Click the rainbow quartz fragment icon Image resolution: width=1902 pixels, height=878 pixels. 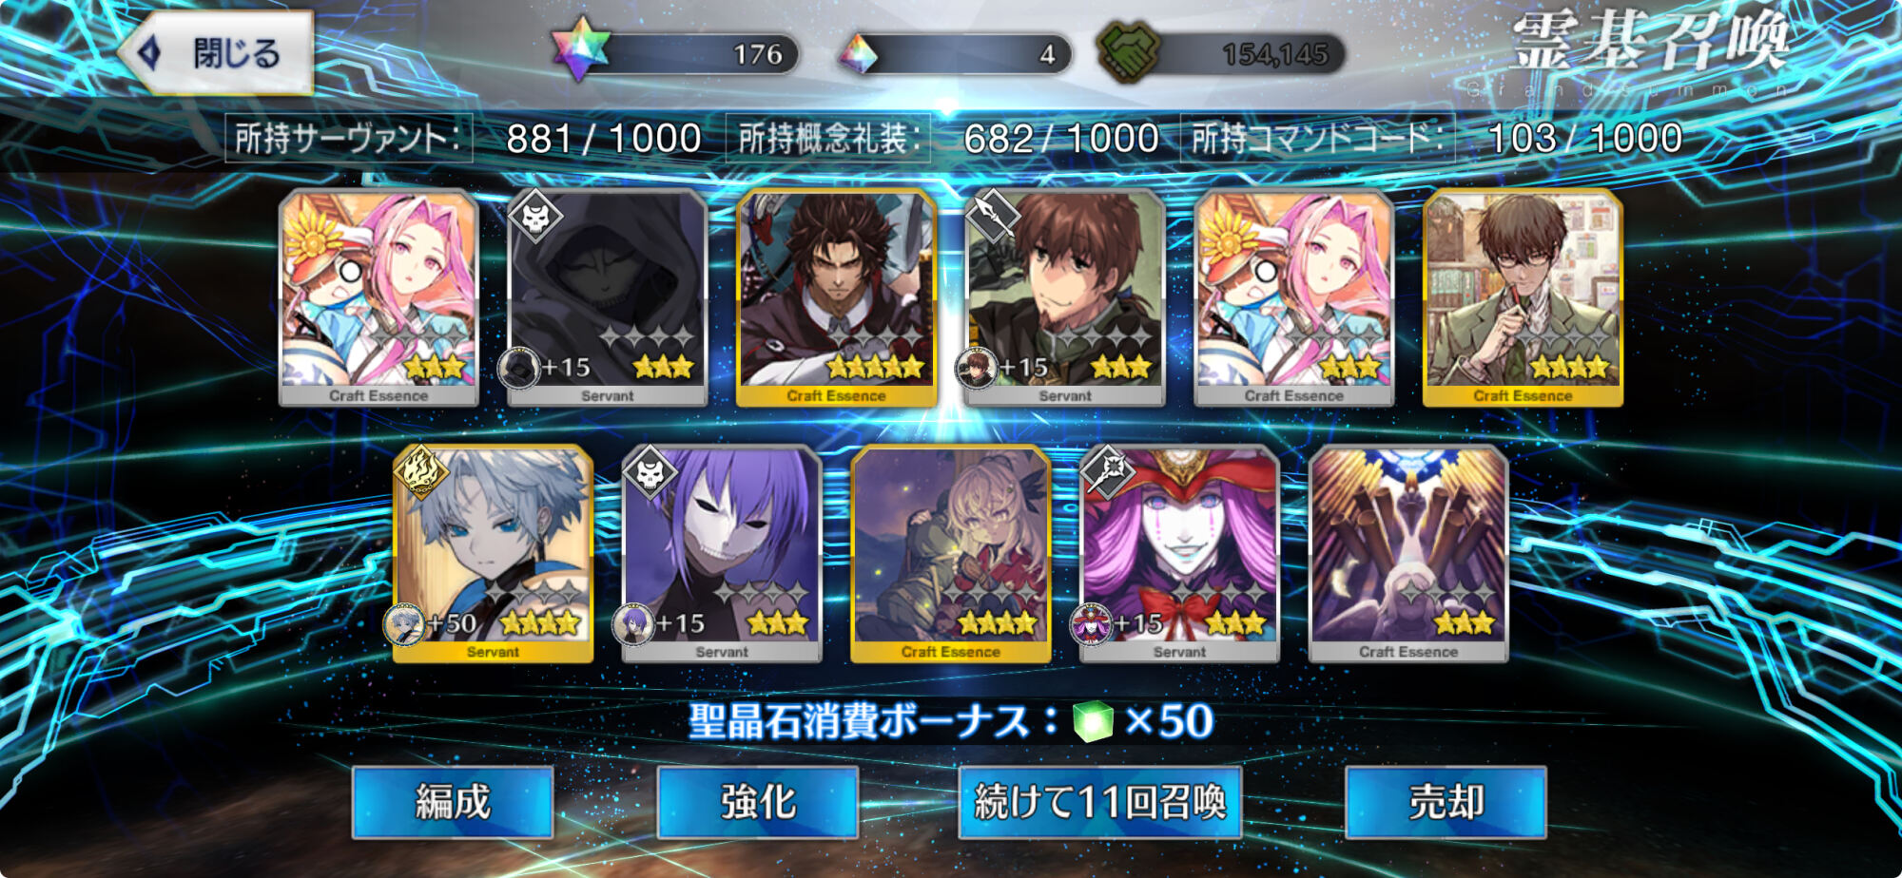pos(858,54)
